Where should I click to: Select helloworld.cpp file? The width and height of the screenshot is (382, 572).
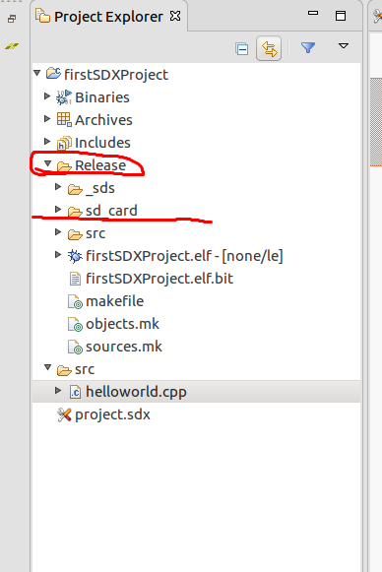click(x=136, y=392)
